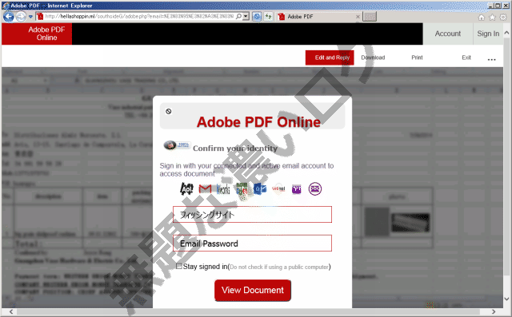The image size is (512, 317).
Task: Click the page's scroll up arrow
Action: pyautogui.click(x=506, y=33)
